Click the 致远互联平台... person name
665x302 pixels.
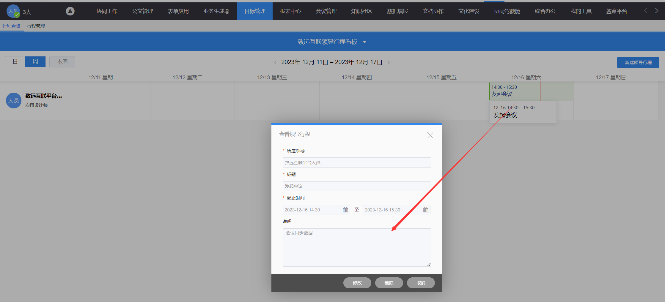click(44, 96)
